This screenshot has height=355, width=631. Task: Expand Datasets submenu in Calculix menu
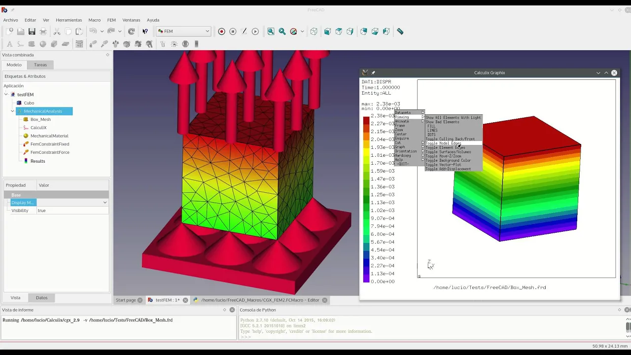[409, 112]
